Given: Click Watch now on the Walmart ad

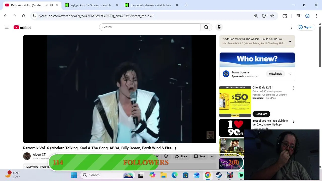Looking at the screenshot, I should [275, 74].
